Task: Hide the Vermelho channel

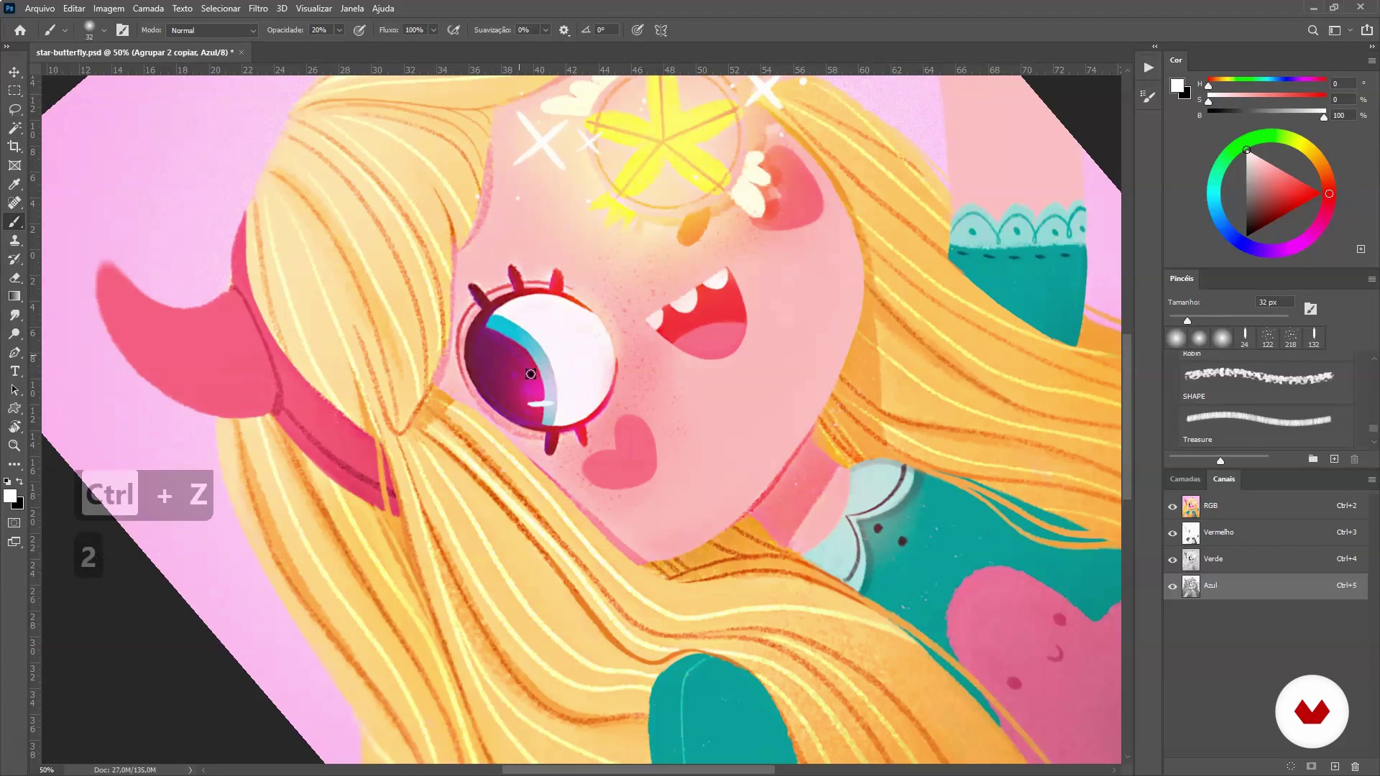Action: (x=1172, y=533)
